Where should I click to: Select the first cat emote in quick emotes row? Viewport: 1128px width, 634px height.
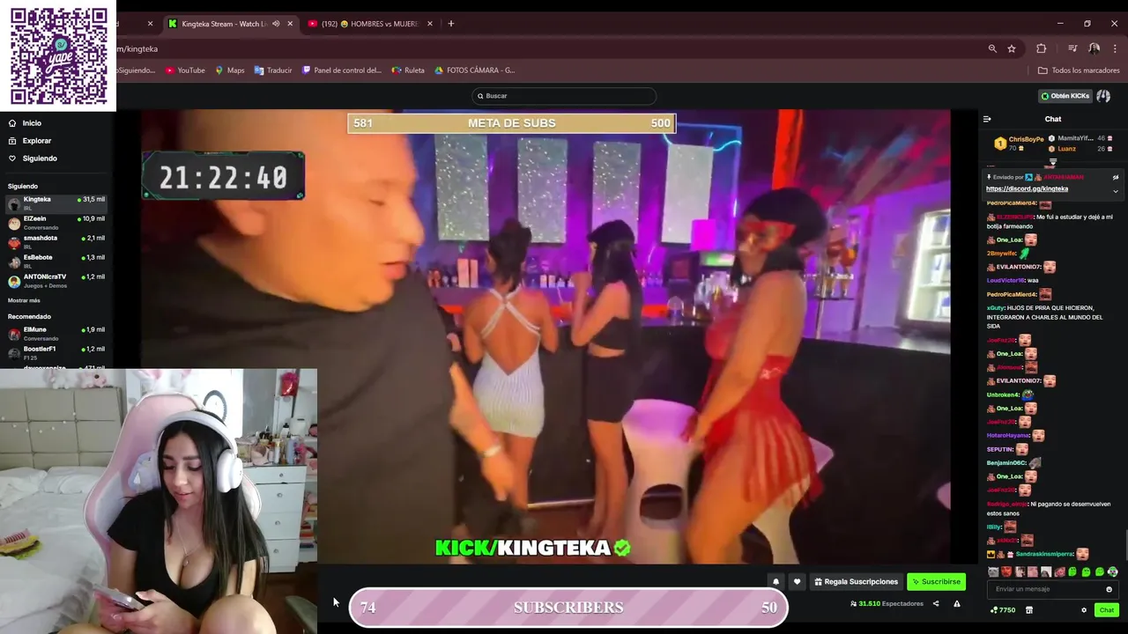pos(993,572)
